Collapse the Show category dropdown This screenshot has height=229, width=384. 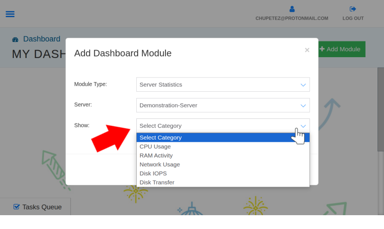pos(223,126)
